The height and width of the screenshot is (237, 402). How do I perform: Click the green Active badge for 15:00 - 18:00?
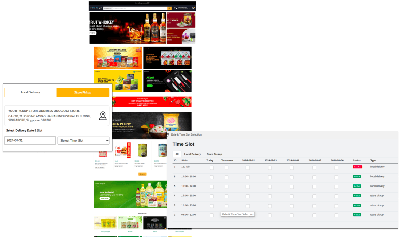pyautogui.click(x=357, y=196)
